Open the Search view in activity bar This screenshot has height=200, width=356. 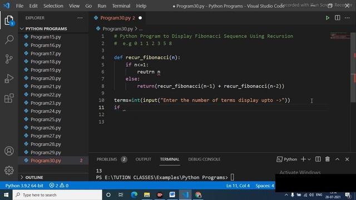pos(9,39)
